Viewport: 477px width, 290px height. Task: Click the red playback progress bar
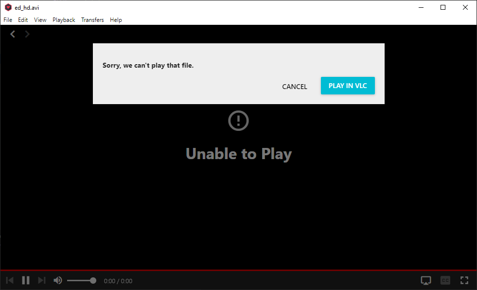pos(238,270)
